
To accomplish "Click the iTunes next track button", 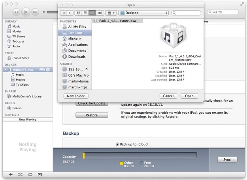I will click(x=35, y=12).
